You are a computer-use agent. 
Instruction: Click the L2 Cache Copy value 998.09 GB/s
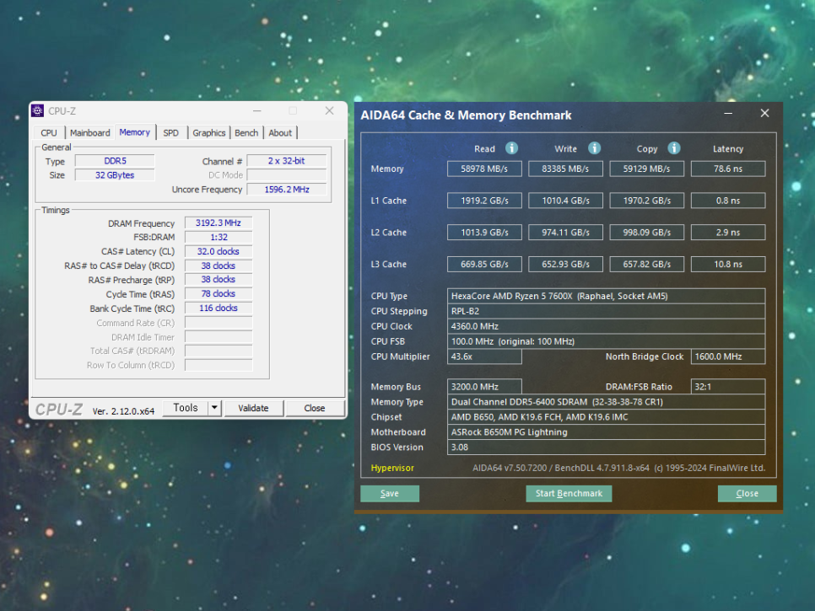646,233
